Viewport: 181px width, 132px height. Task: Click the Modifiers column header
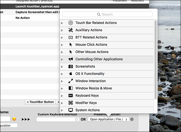click(x=138, y=1)
